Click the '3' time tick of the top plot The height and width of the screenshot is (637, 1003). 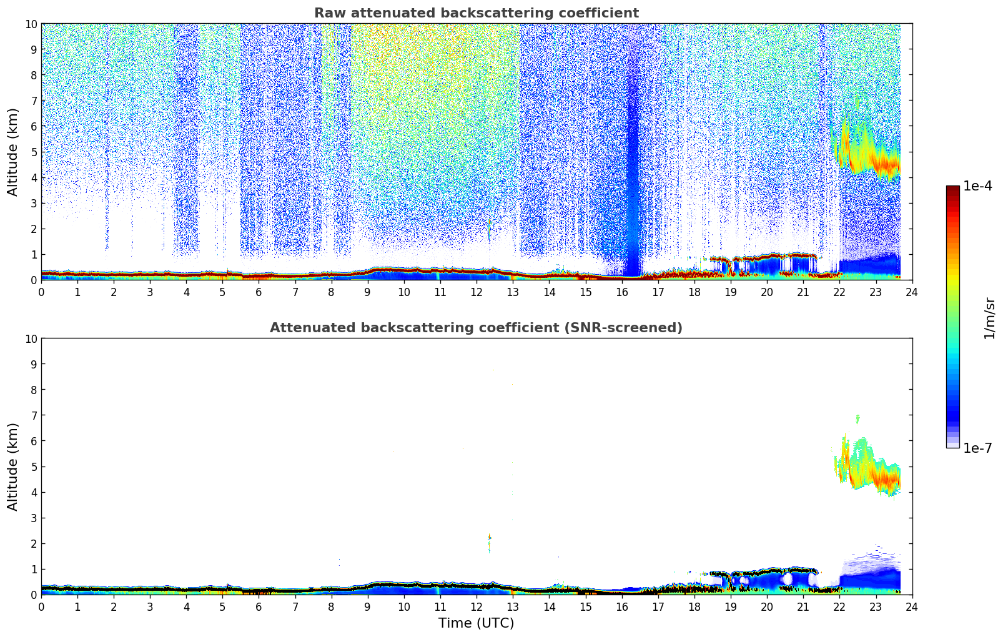coord(150,292)
